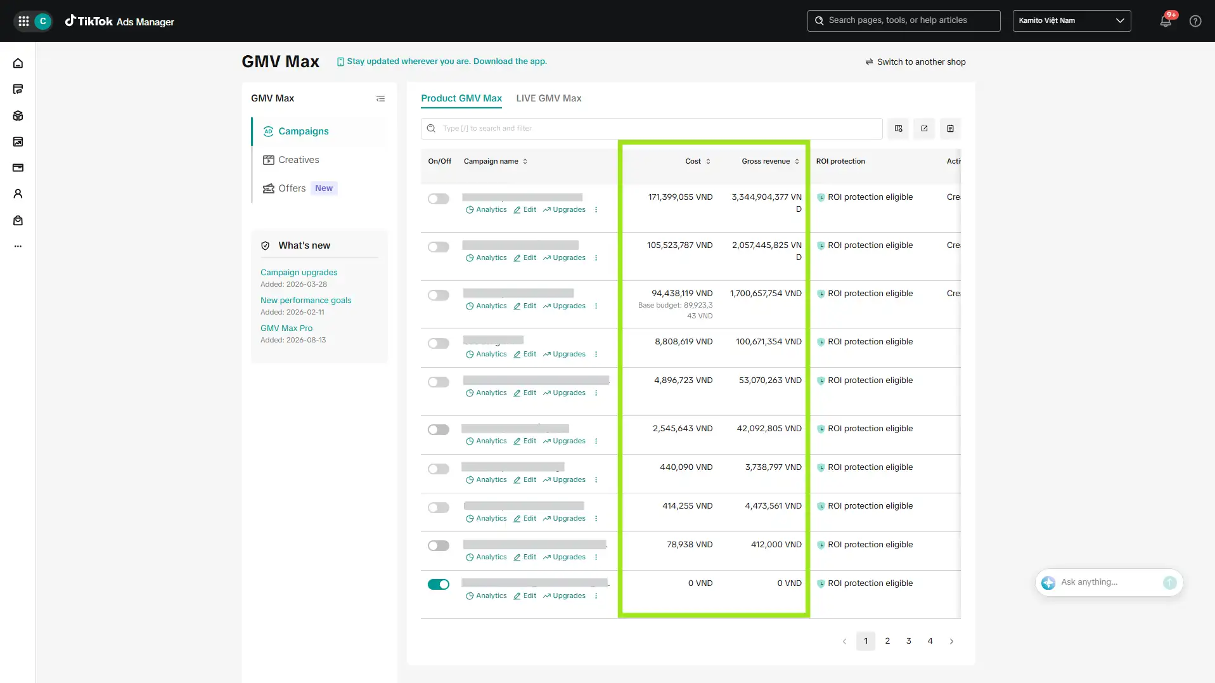The image size is (1215, 683).
Task: Click Edit for the 440,090 VND campaign
Action: [x=525, y=480]
